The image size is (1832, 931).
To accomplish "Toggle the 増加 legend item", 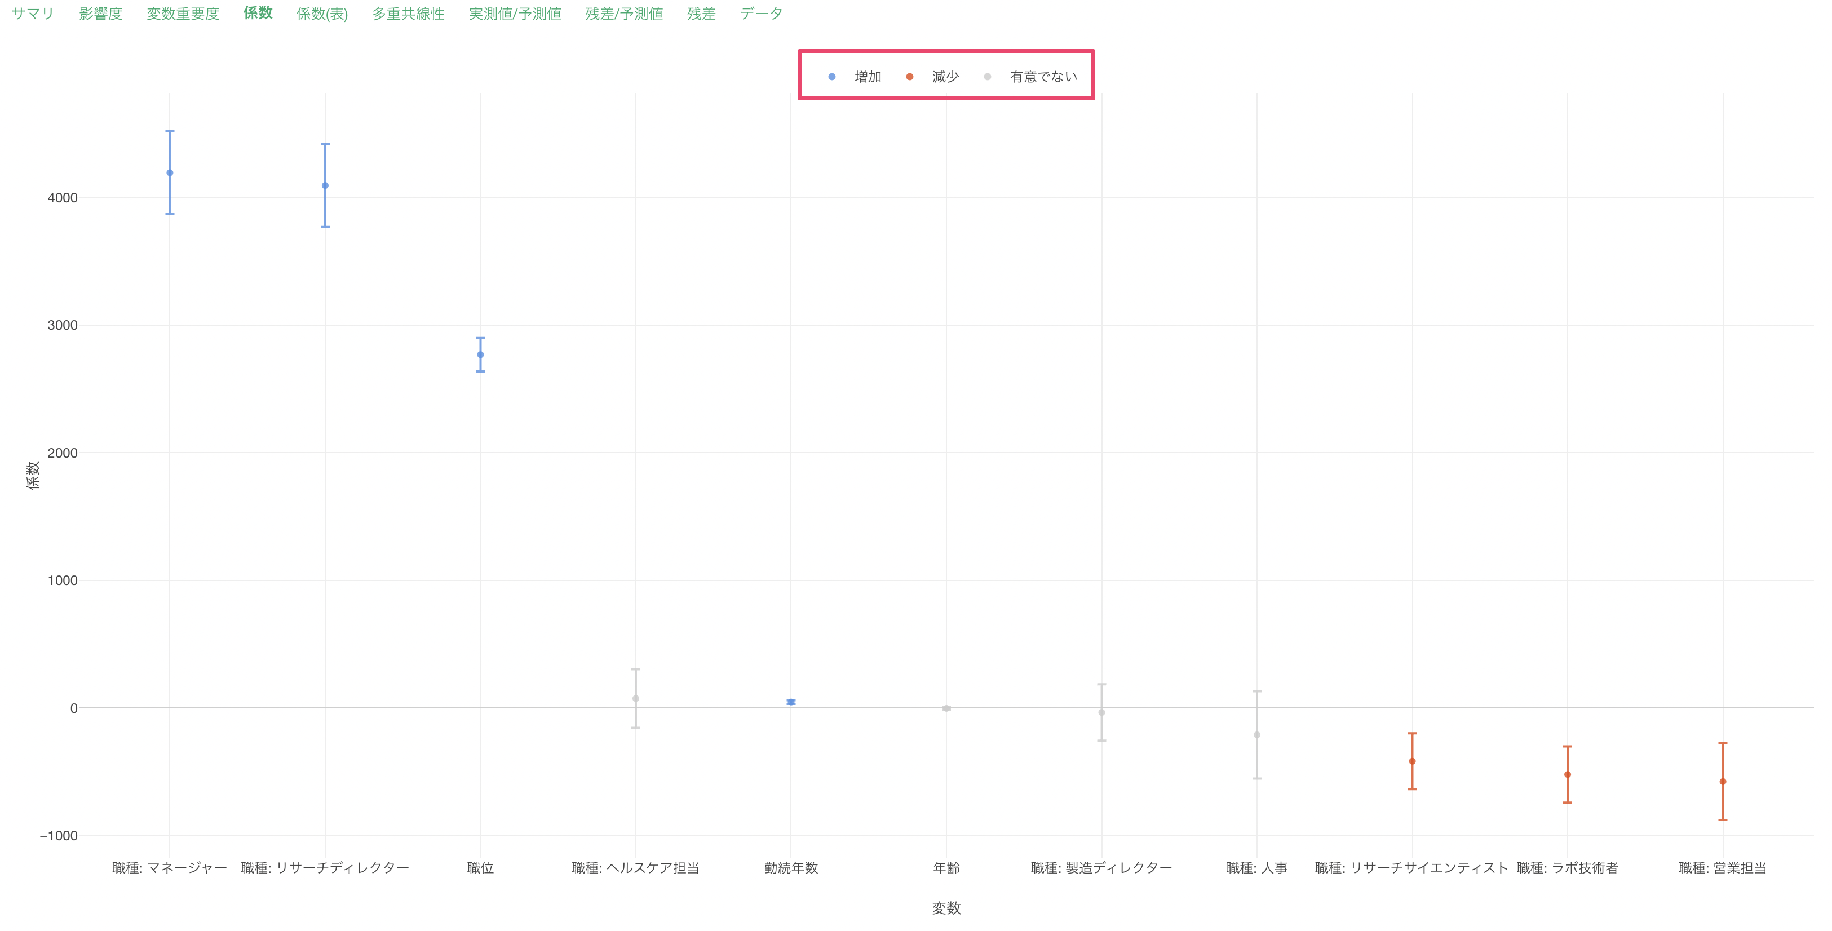I will (855, 77).
